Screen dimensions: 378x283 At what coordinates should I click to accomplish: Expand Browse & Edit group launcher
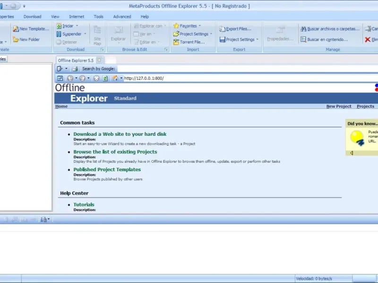click(x=166, y=50)
